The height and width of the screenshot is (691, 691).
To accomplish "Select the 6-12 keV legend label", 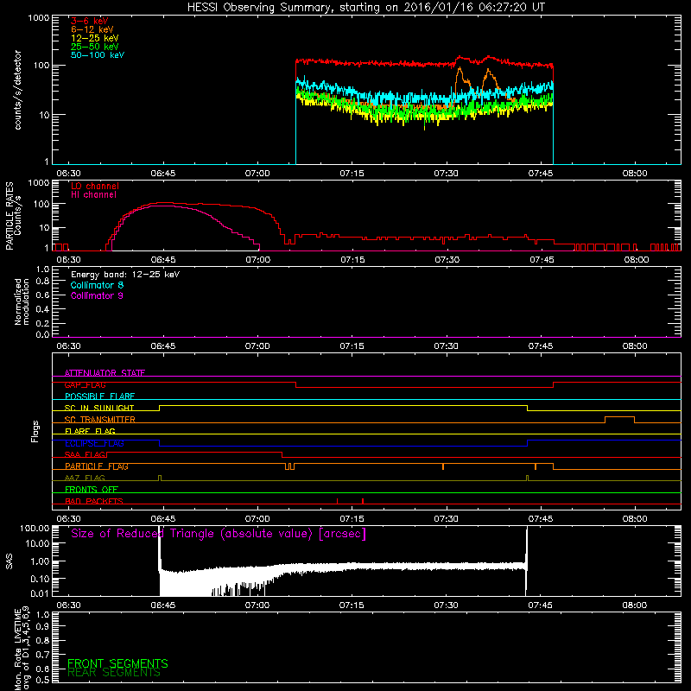I will click(x=92, y=29).
